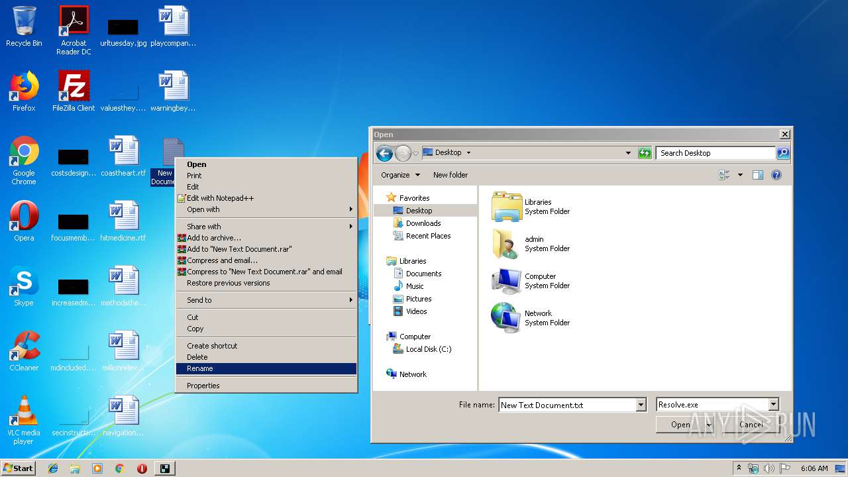Click the Cancel button in dialog
This screenshot has width=848, height=477.
751,425
